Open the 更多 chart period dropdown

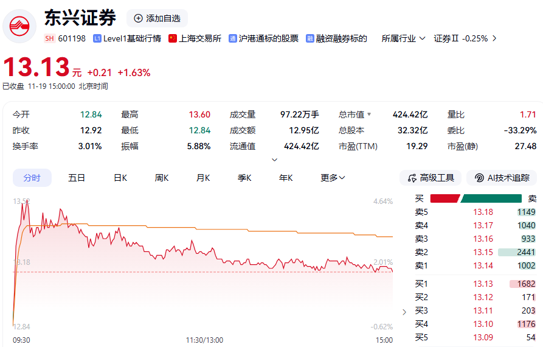pos(333,178)
